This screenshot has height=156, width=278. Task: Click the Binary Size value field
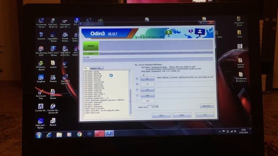[153, 107]
